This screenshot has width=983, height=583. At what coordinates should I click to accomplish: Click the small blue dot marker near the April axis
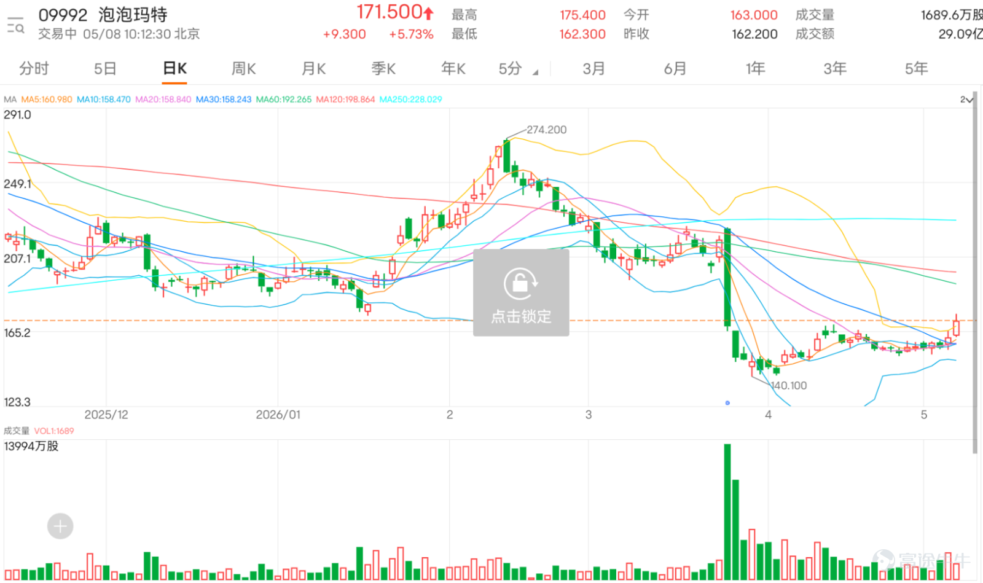(x=727, y=403)
